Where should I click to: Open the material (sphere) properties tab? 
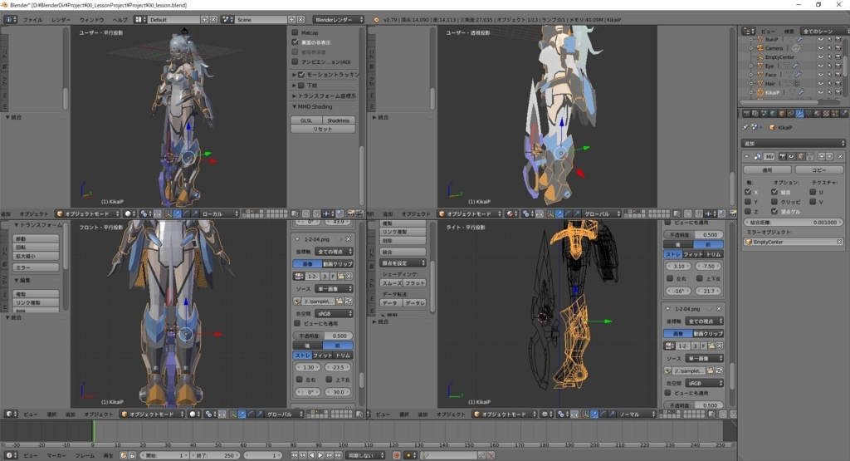point(817,113)
